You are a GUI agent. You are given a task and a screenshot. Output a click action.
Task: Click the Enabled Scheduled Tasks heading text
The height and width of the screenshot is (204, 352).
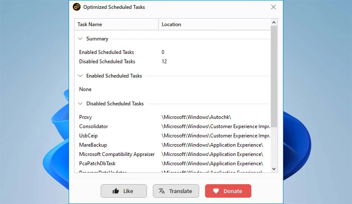pos(114,76)
